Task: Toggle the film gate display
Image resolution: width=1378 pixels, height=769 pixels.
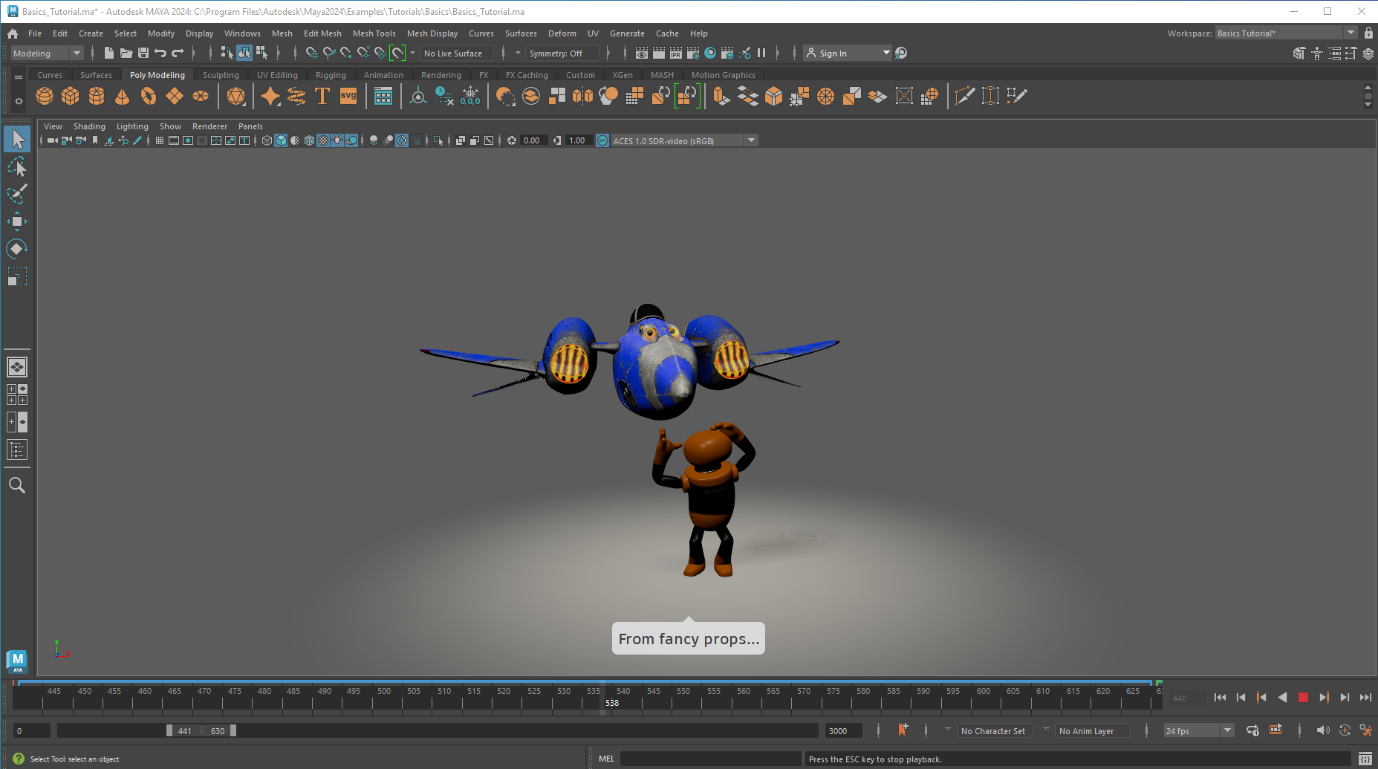Action: pos(174,140)
